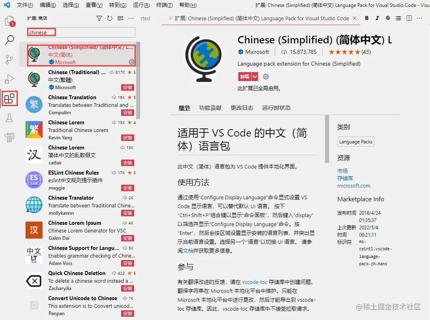Viewport: 430px width, 320px height.
Task: Open the Extensions view icon
Action: [9, 98]
